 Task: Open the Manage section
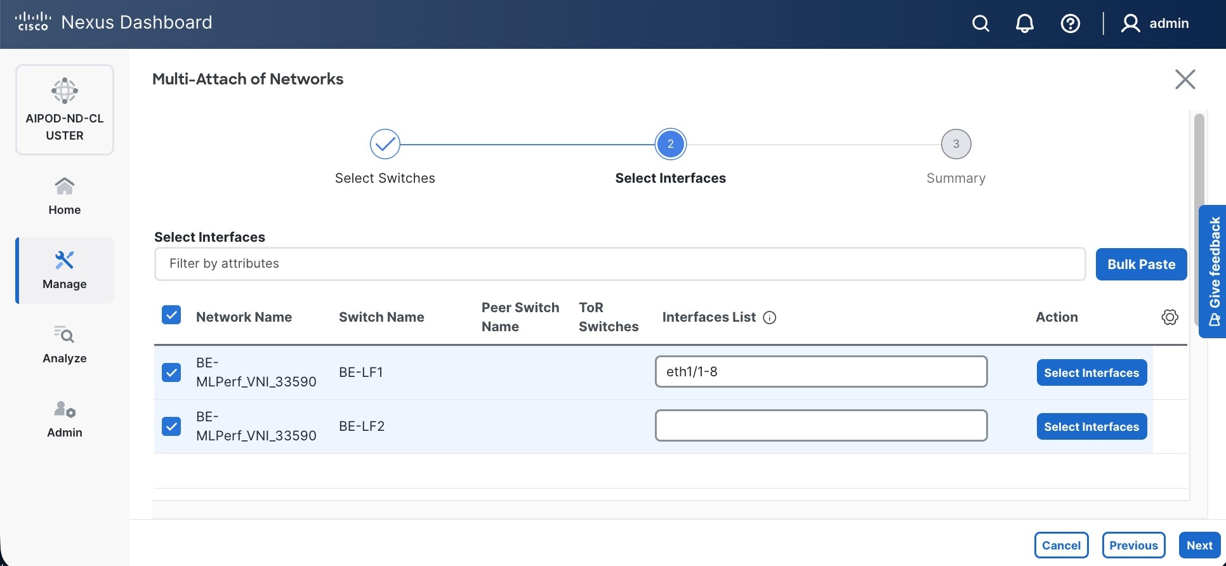[65, 270]
